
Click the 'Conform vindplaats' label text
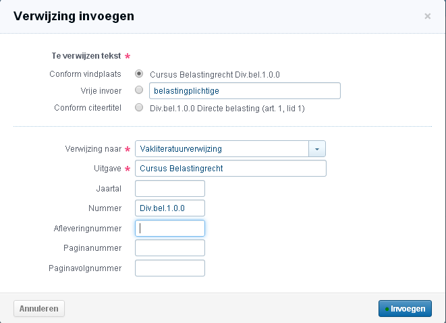pos(86,74)
